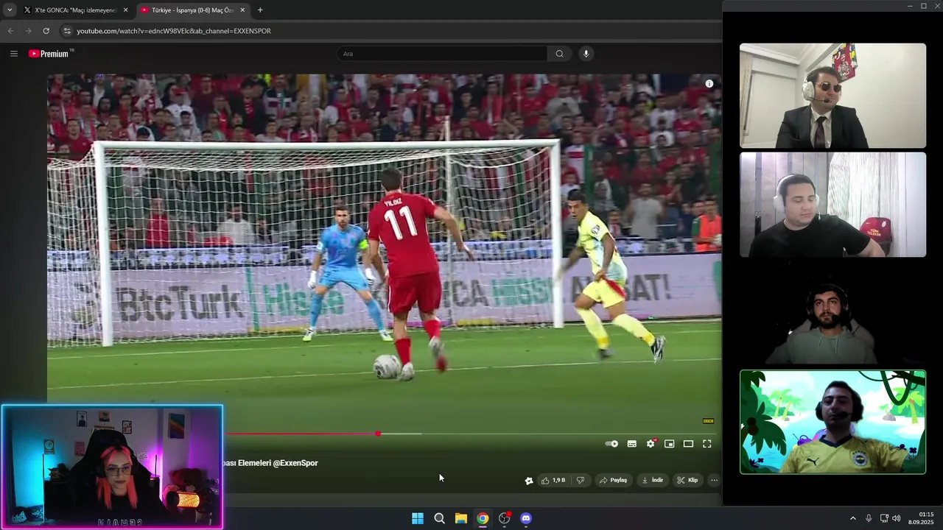The height and width of the screenshot is (530, 943).
Task: Close the Türkiye - İspanya tab
Action: click(x=242, y=10)
